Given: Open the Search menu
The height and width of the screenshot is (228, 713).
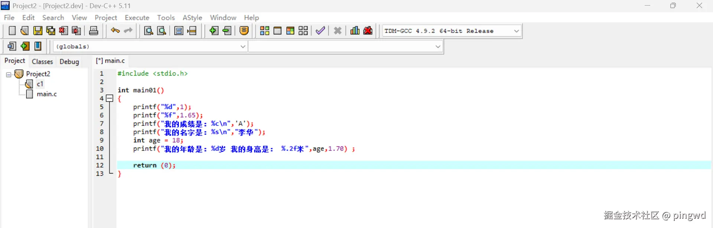Looking at the screenshot, I should (x=53, y=17).
